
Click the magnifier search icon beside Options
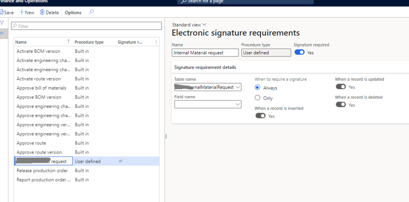[x=91, y=12]
